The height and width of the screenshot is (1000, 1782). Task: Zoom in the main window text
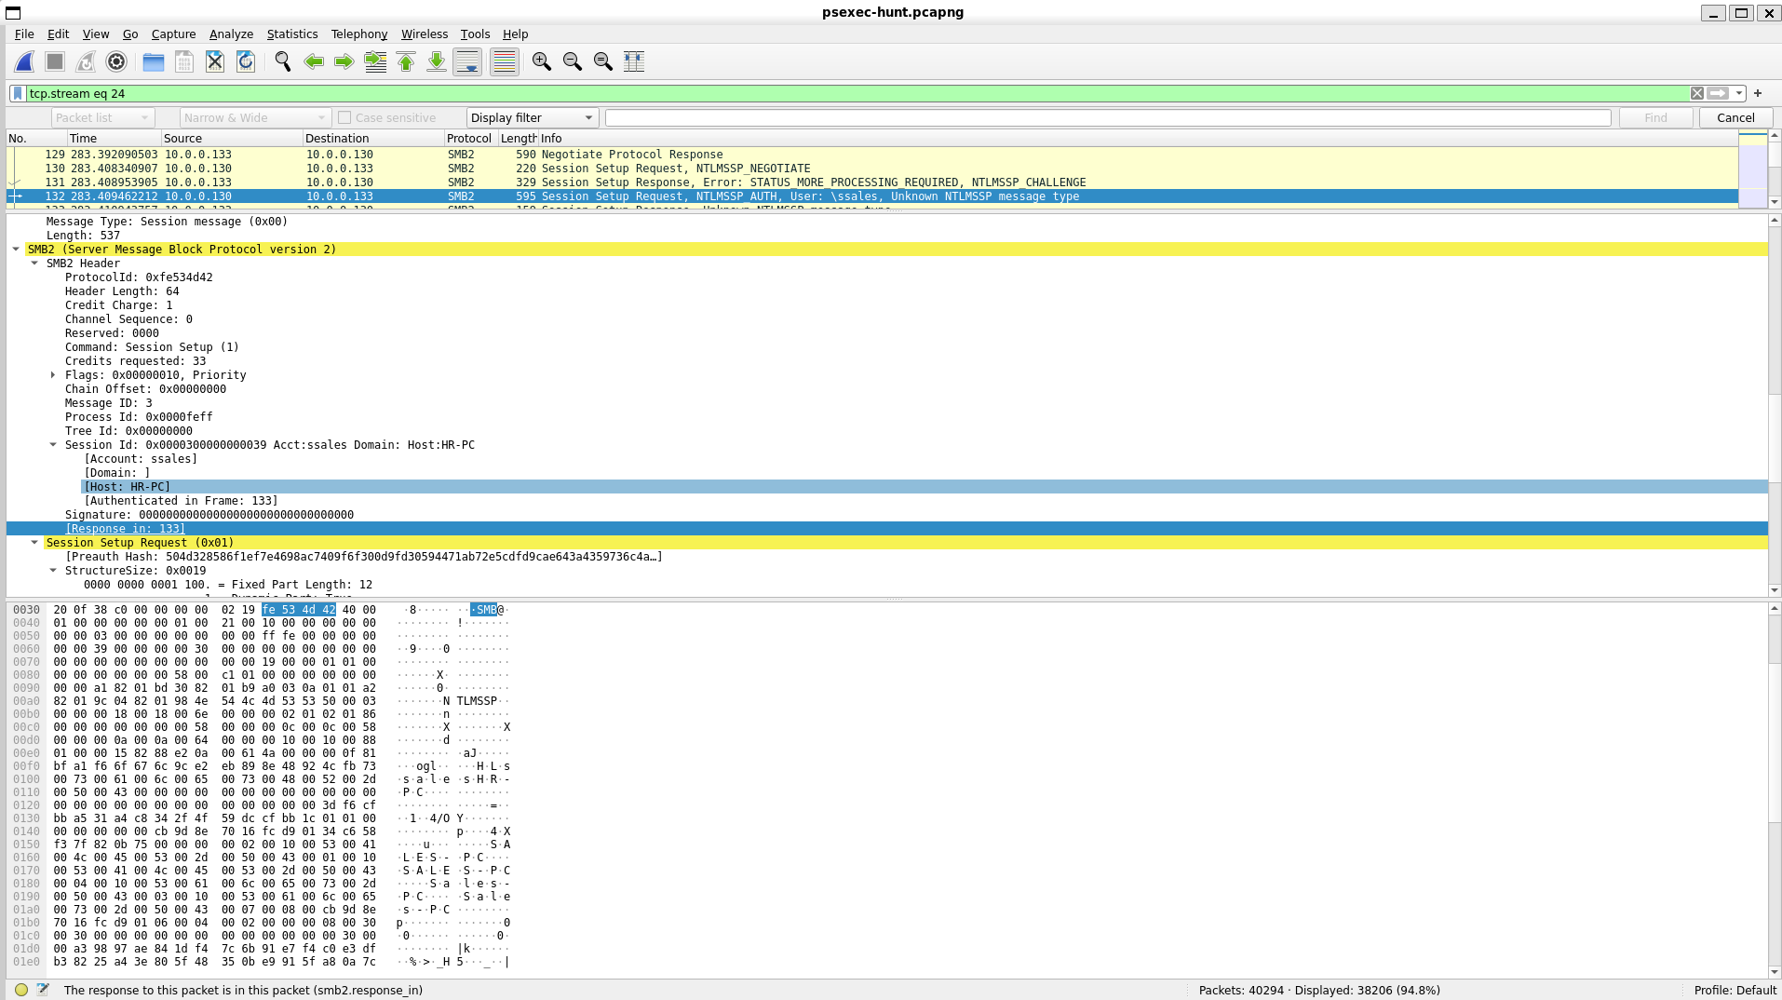[542, 61]
